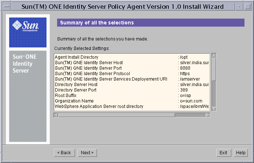Click the https protocol value

(185, 74)
